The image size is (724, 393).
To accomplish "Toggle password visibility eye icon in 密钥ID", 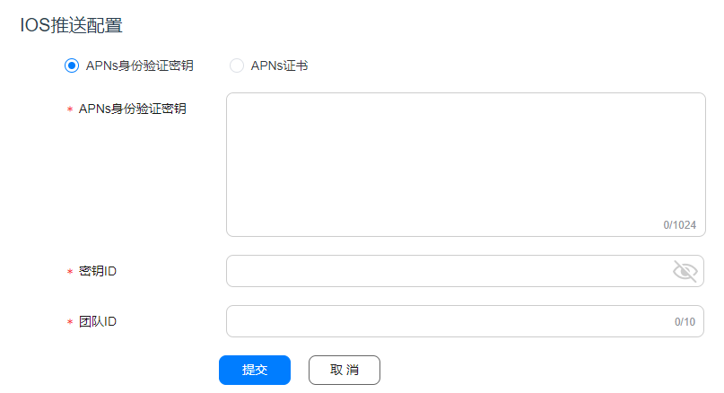I will click(x=685, y=271).
